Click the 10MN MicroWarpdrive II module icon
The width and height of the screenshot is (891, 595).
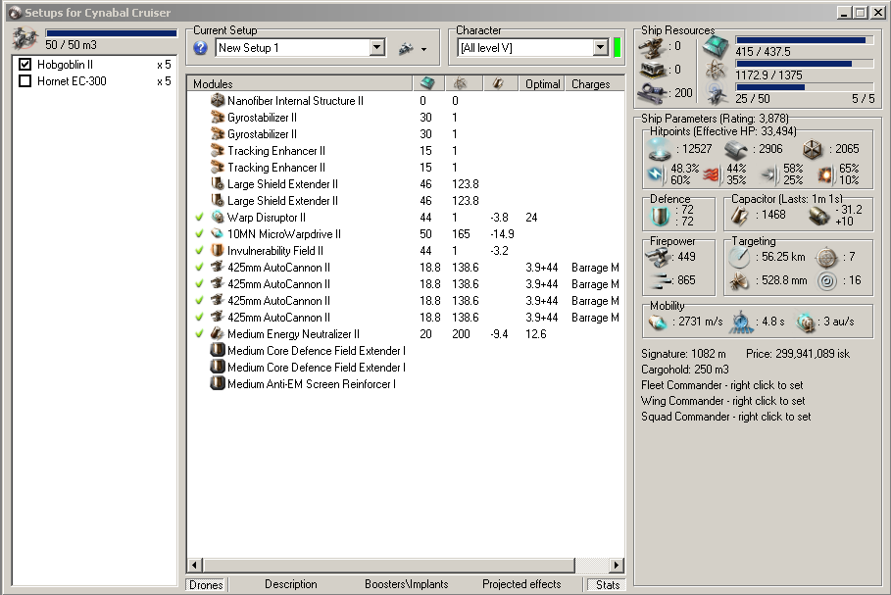[217, 233]
